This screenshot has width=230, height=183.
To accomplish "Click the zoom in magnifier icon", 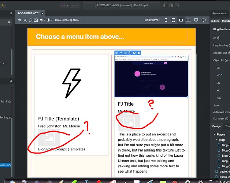I will [20, 20].
